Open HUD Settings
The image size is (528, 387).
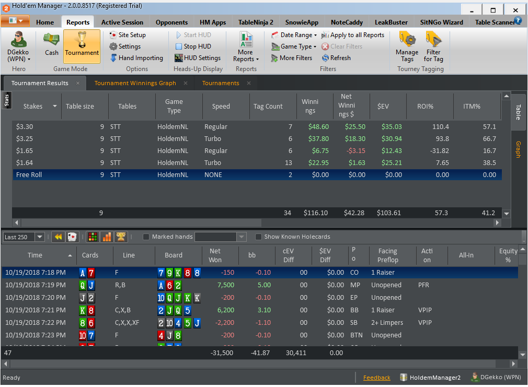198,58
